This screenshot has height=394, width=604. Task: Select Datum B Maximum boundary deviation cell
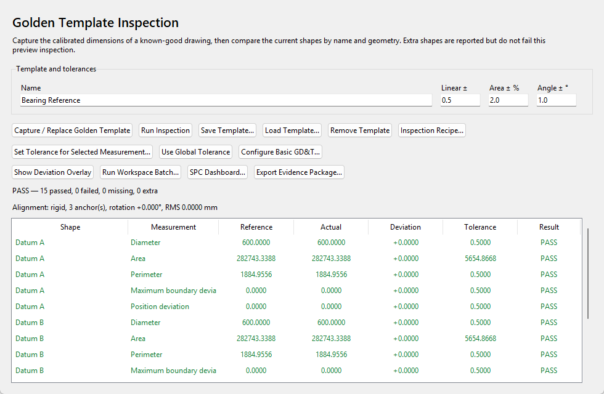(173, 371)
